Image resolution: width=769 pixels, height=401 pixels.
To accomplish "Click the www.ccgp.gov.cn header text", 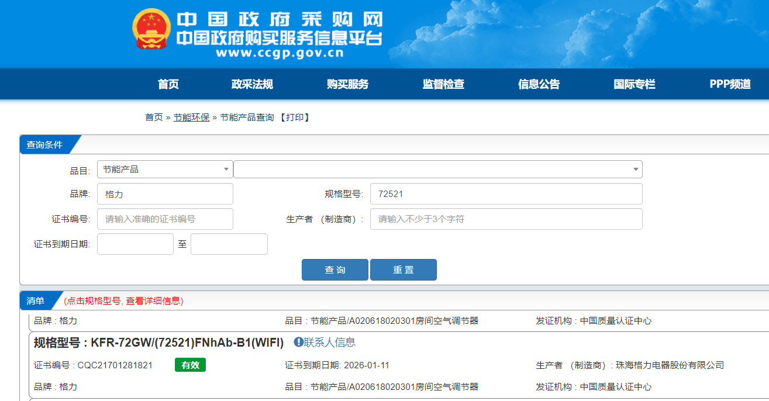I will point(280,54).
